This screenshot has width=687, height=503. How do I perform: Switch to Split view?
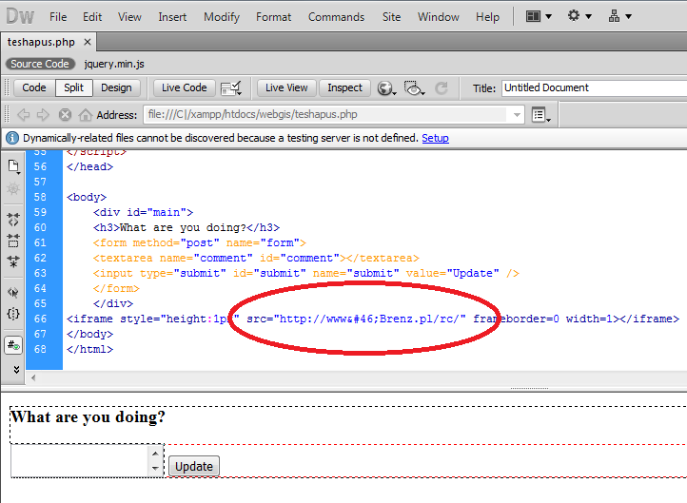(x=74, y=88)
